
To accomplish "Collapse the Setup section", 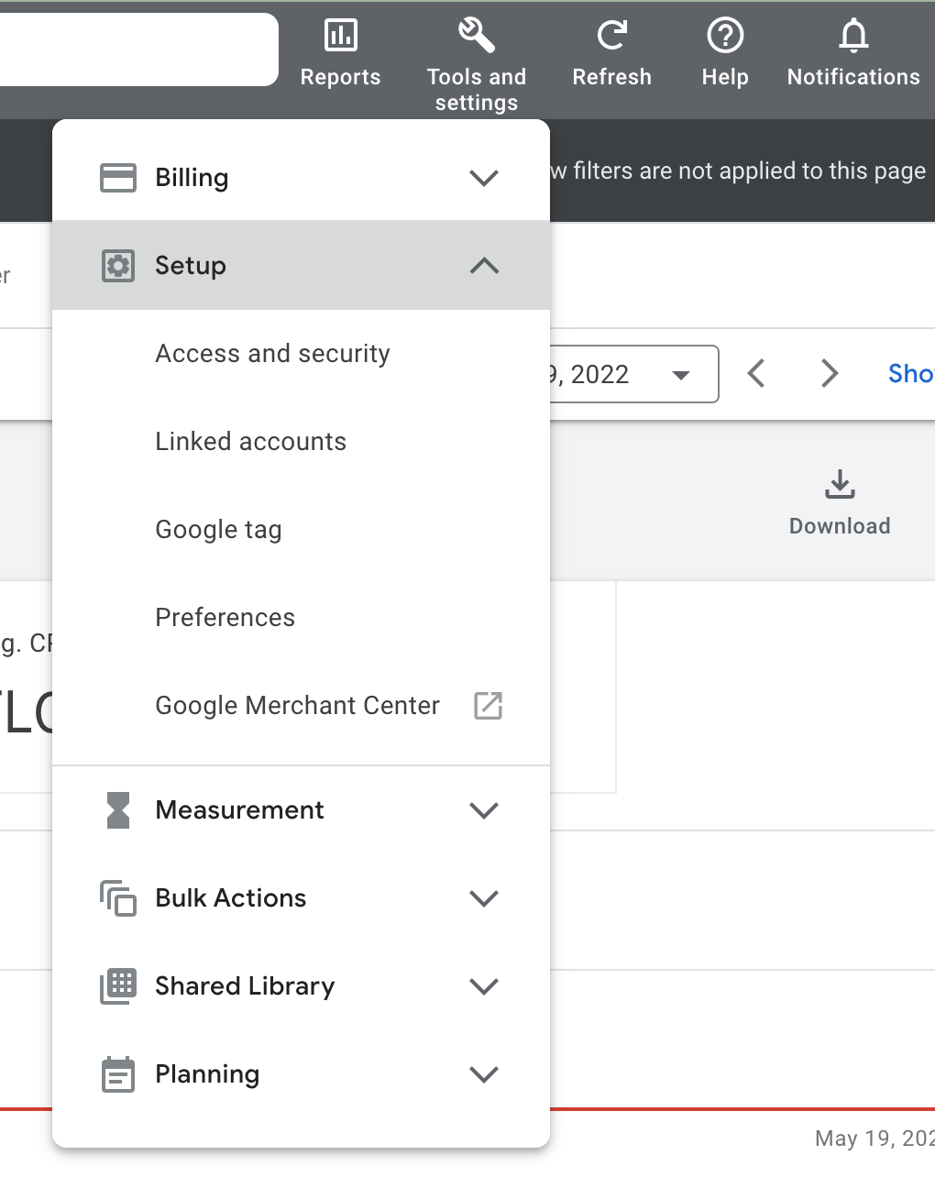I will pos(483,266).
